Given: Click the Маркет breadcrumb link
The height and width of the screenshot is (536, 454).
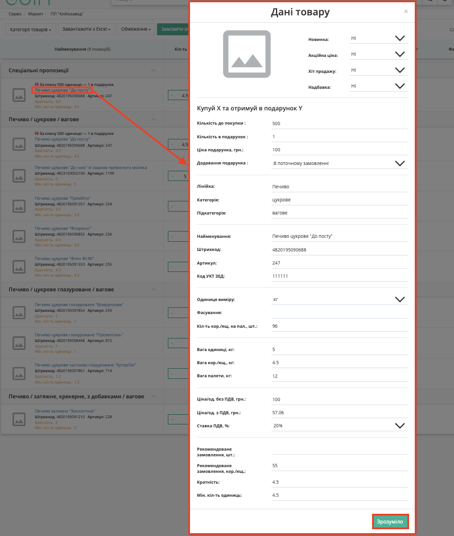Looking at the screenshot, I should 35,14.
